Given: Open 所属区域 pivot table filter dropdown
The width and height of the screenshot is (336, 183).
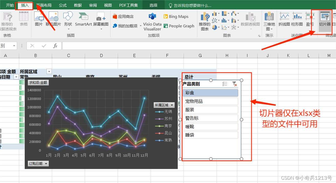Looking at the screenshot, I should (x=49, y=72).
